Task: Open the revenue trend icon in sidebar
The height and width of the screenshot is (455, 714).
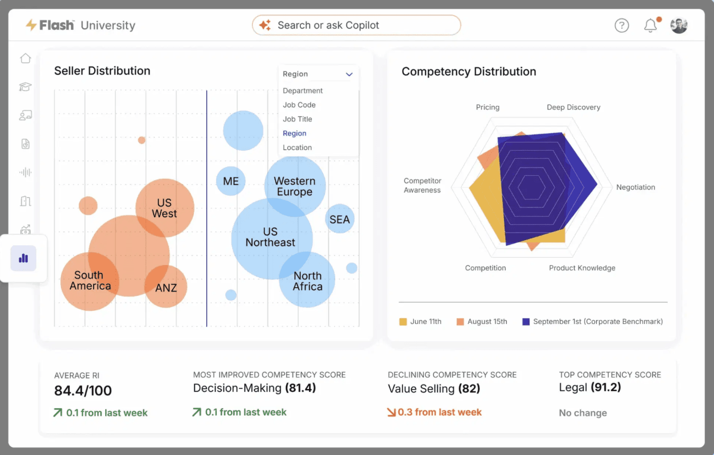Action: point(25,229)
